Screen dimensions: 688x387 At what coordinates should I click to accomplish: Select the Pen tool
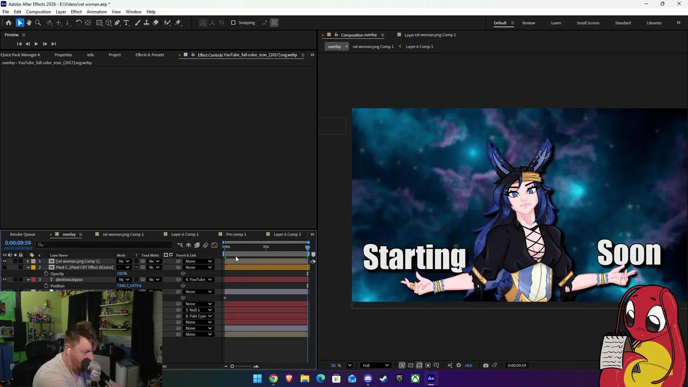pos(117,23)
